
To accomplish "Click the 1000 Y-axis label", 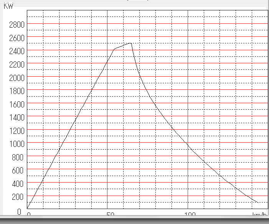I will click(x=16, y=143).
